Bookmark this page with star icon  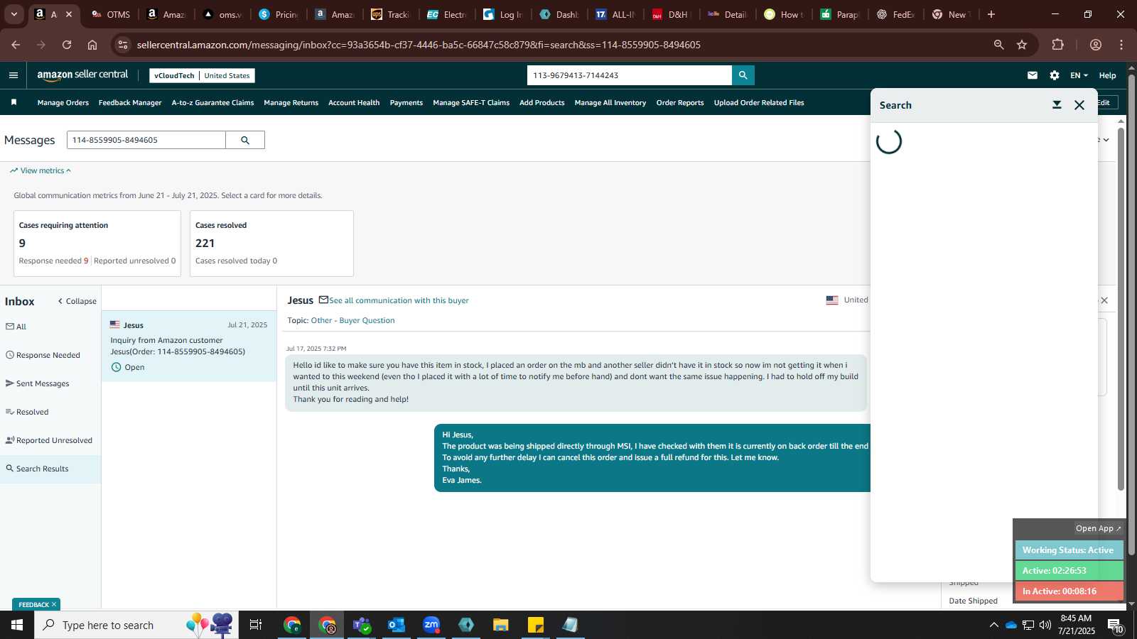click(1022, 45)
